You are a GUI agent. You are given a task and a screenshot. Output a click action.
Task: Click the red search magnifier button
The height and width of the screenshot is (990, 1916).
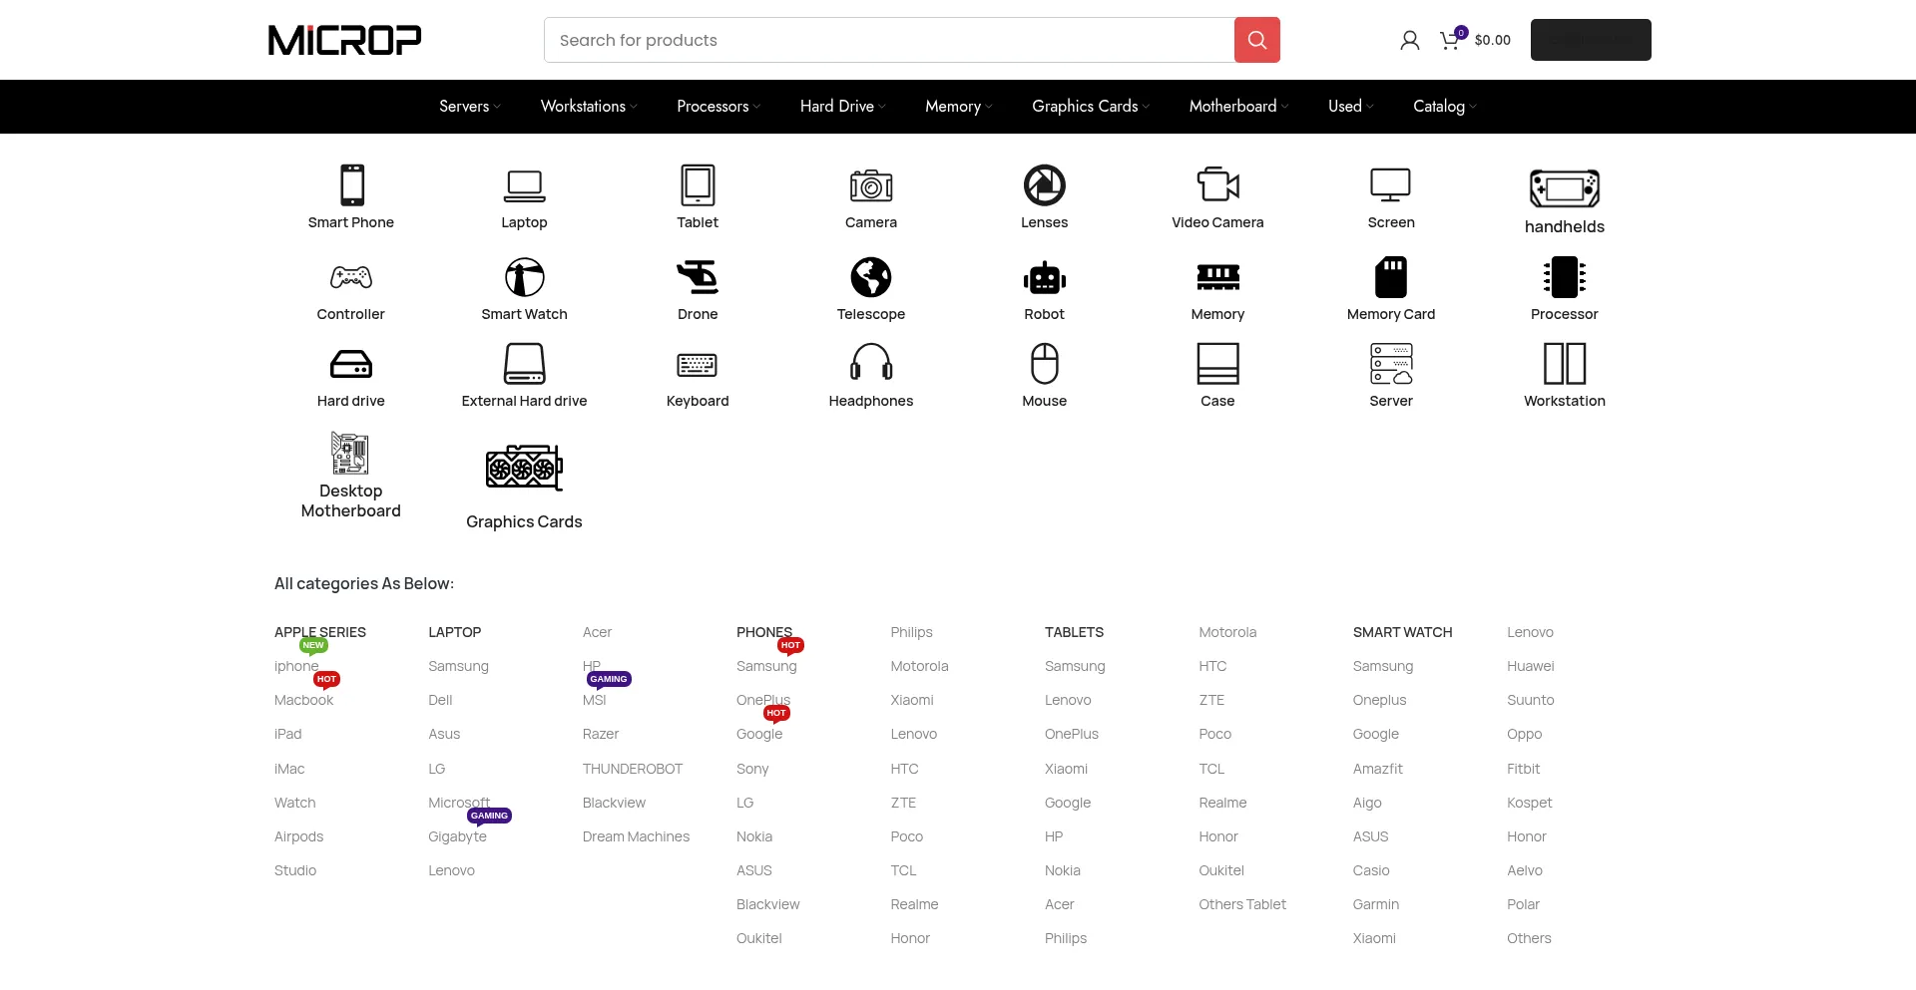pos(1257,40)
